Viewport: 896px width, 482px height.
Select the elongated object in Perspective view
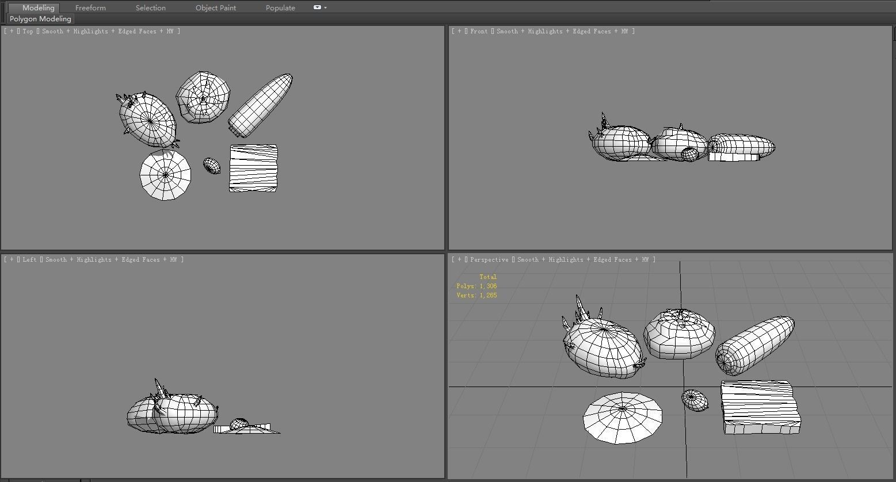[754, 345]
